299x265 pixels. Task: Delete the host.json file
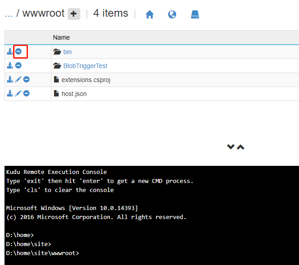[x=27, y=94]
